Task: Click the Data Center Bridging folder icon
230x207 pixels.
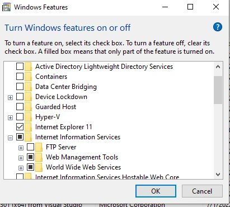Action: (28, 87)
